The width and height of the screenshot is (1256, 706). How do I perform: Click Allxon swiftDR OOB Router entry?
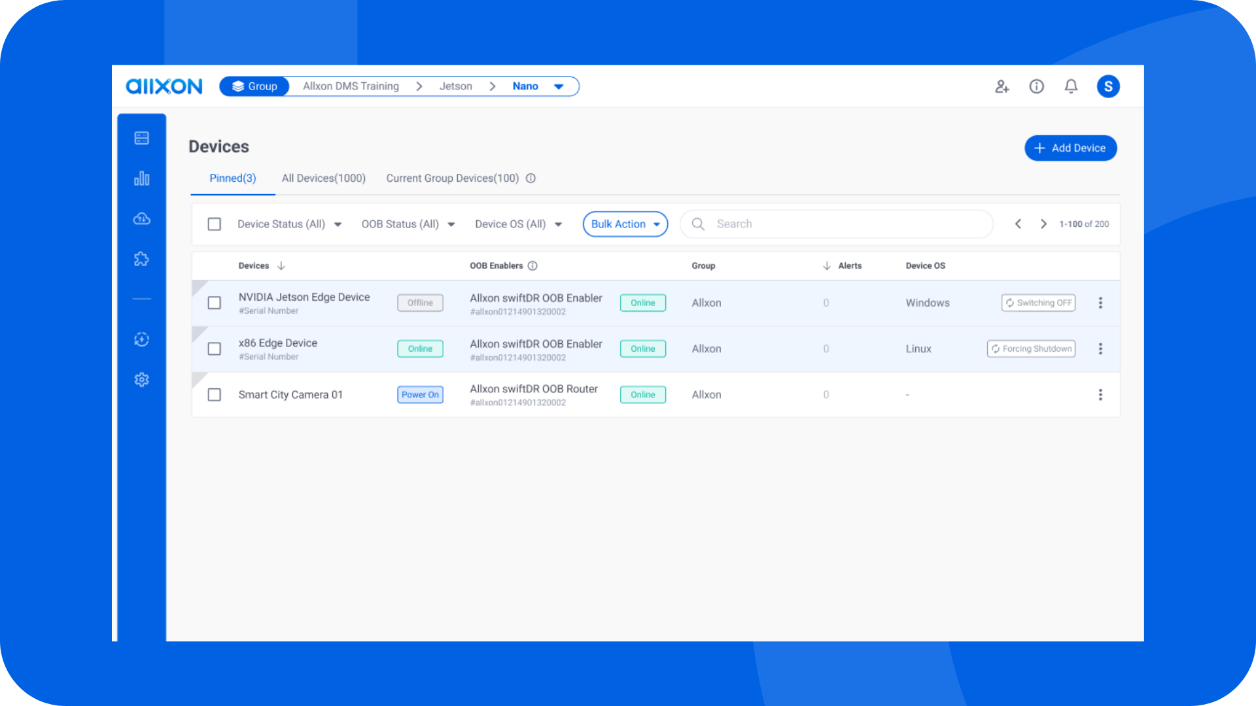(x=534, y=390)
